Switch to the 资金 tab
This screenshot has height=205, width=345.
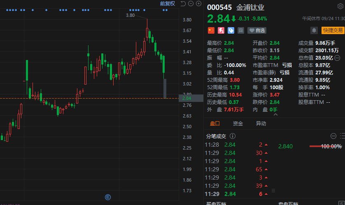[238, 124]
